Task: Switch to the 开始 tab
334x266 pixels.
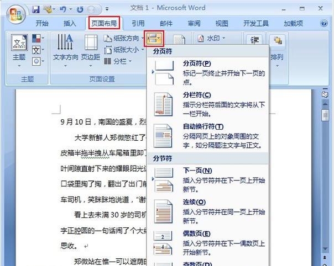Action: point(42,23)
